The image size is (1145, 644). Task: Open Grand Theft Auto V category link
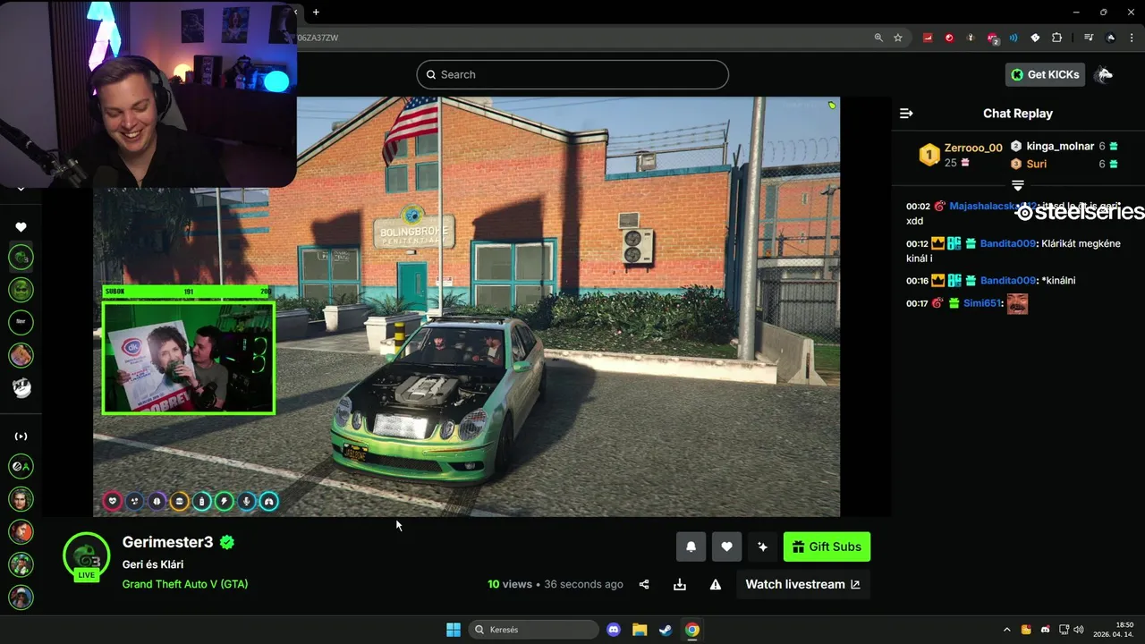tap(185, 584)
